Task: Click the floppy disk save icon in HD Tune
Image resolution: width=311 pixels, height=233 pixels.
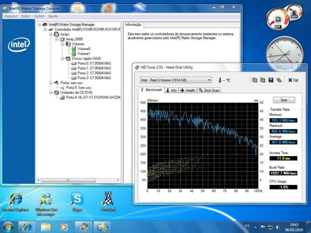Action: click(x=271, y=80)
